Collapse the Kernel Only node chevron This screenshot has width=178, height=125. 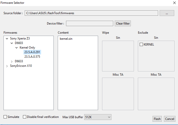[16, 48]
